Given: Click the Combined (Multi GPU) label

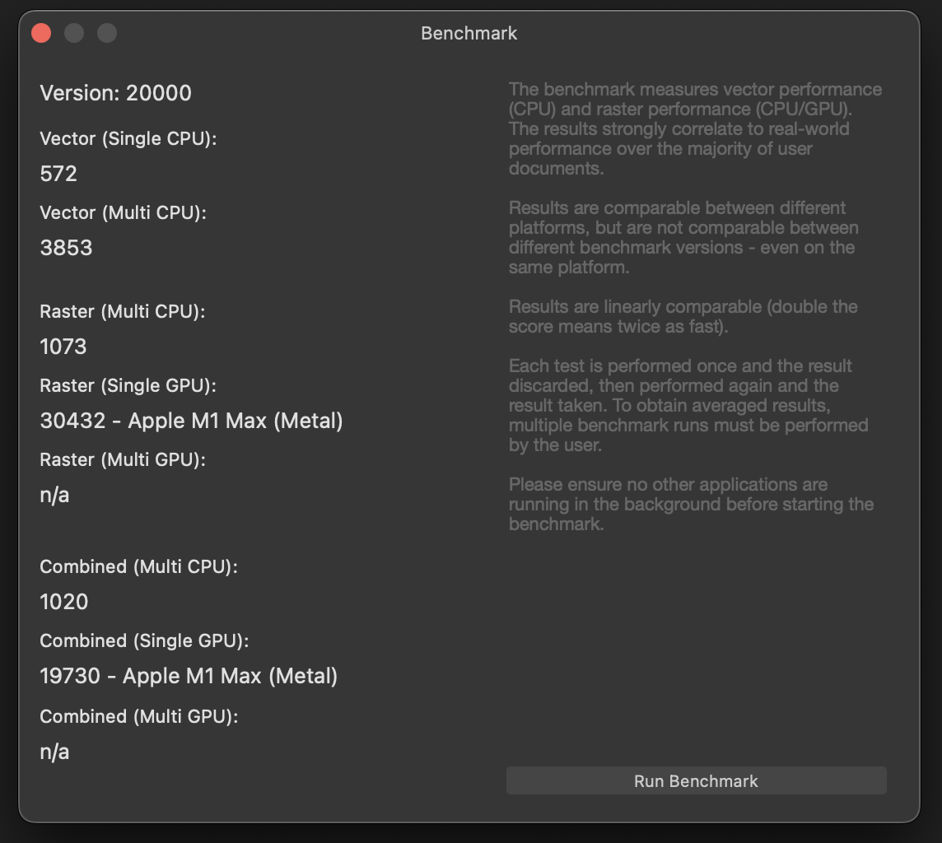Looking at the screenshot, I should pyautogui.click(x=138, y=716).
